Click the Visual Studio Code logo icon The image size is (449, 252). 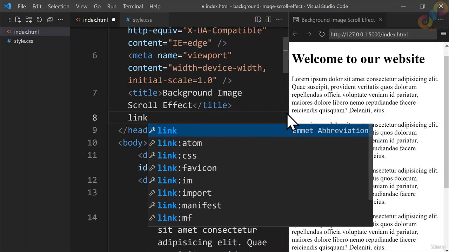tap(7, 6)
